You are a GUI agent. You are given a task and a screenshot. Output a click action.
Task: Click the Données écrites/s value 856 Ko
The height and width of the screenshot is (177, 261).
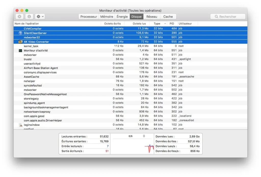[x=195, y=151]
